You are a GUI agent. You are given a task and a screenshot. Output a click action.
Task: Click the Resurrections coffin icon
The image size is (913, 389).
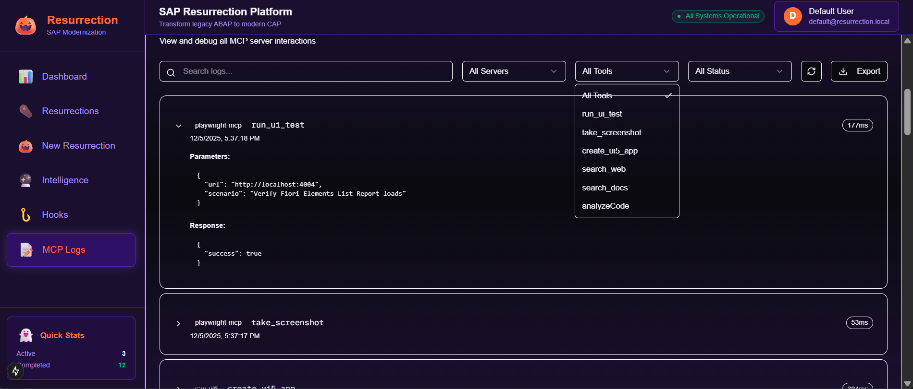[25, 111]
